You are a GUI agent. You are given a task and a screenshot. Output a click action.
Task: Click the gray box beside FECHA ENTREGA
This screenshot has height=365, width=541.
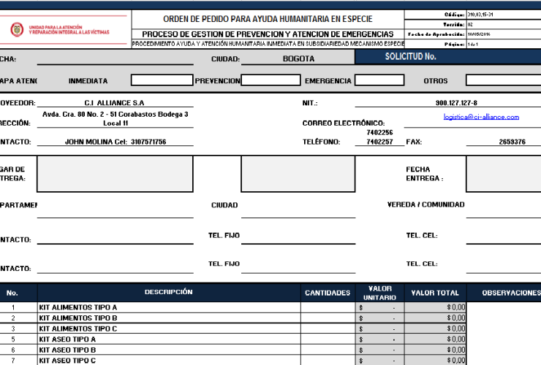tap(503, 174)
